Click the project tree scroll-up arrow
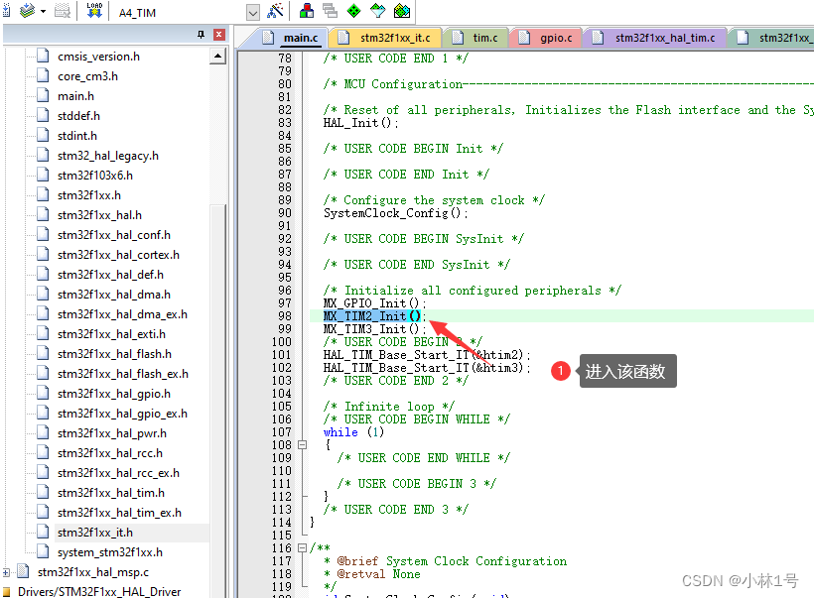 [x=218, y=56]
